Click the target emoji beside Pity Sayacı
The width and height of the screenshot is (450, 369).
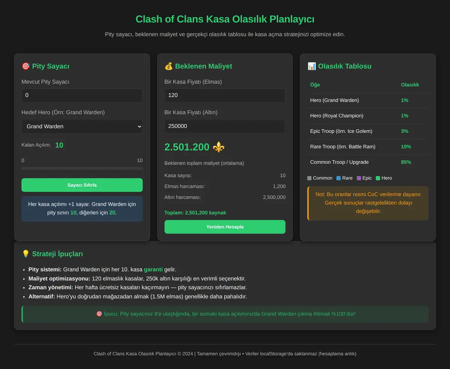pyautogui.click(x=25, y=66)
